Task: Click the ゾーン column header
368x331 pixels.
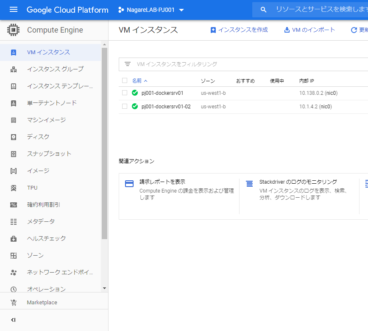Action: click(x=208, y=81)
